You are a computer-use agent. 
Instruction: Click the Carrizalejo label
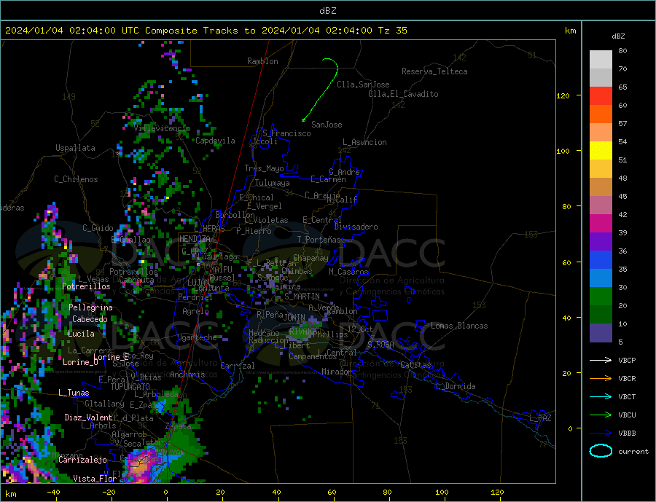(82, 460)
